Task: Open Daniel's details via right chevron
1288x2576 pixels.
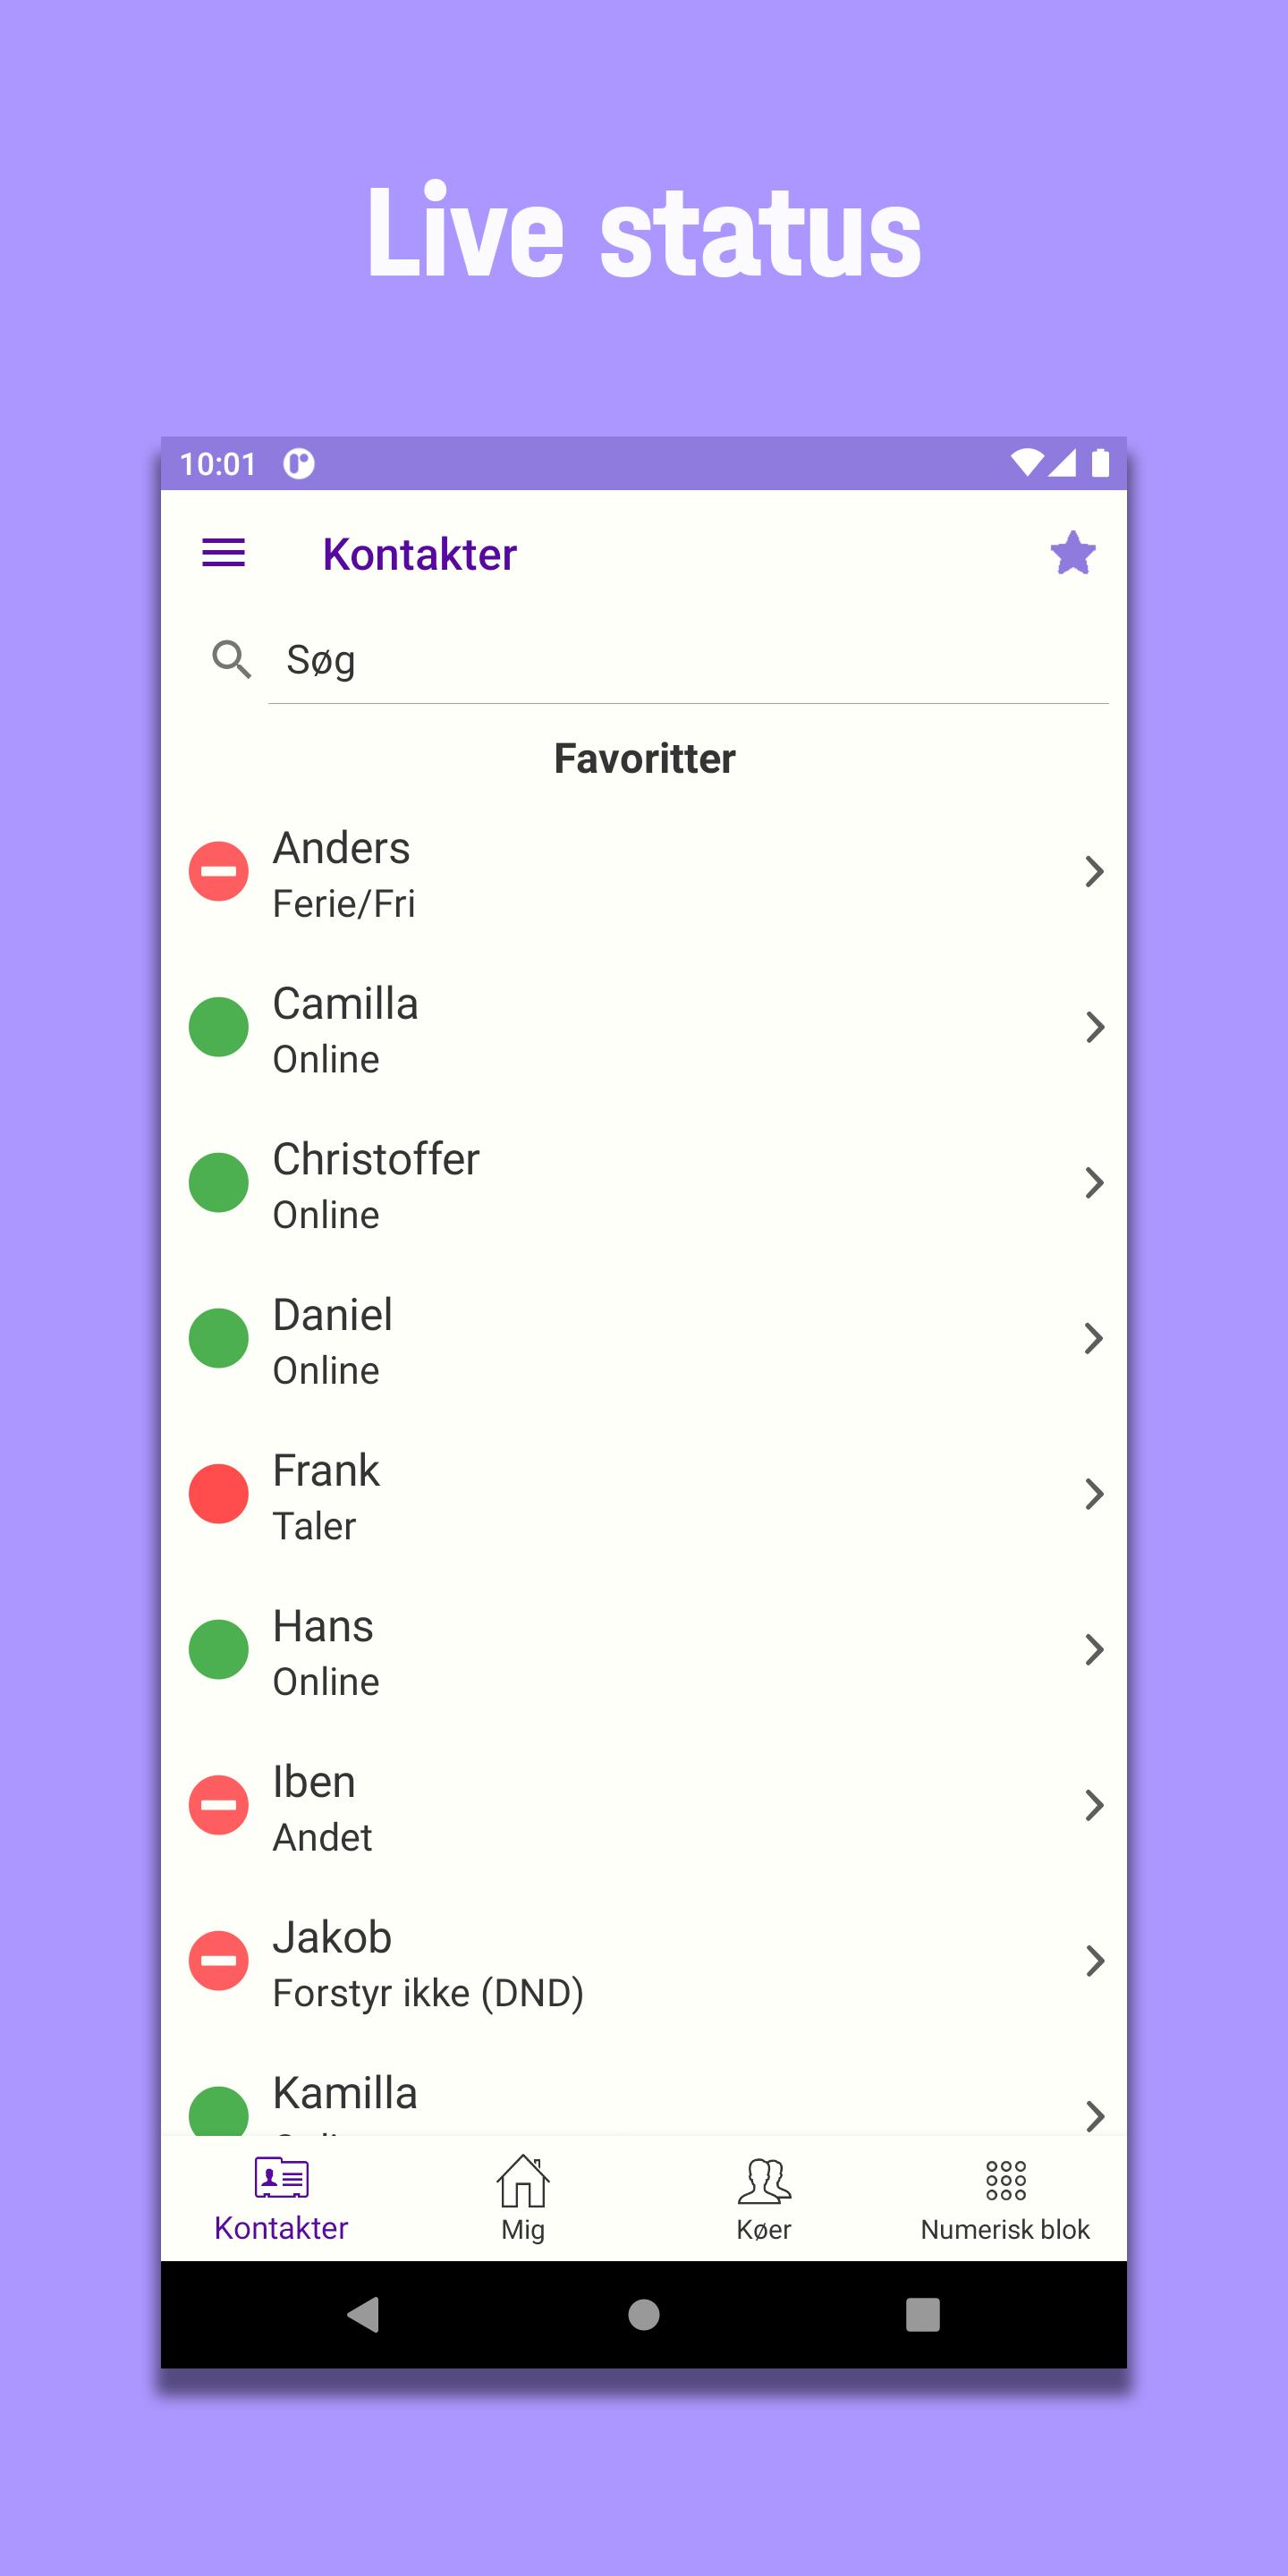Action: click(1094, 1338)
